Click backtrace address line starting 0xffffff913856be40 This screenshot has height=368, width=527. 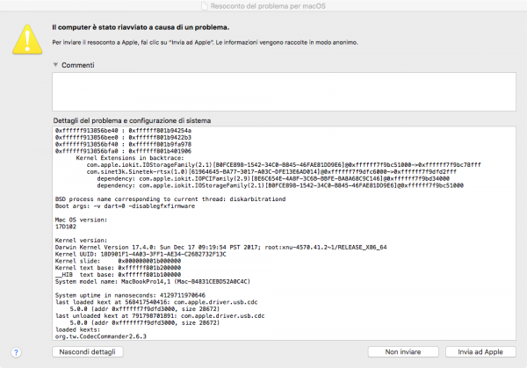click(123, 130)
